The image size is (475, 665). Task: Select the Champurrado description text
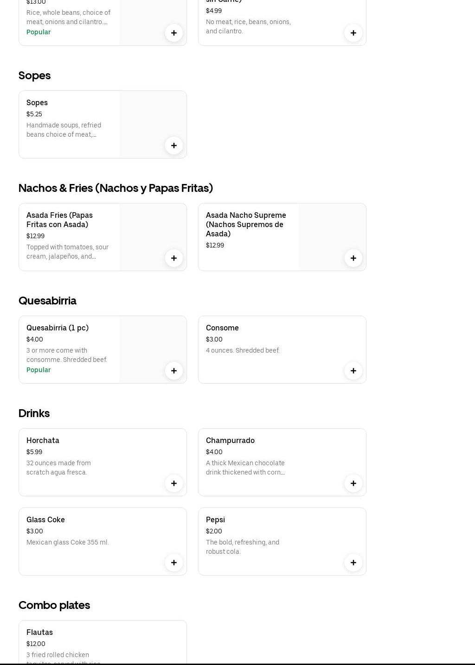245,468
